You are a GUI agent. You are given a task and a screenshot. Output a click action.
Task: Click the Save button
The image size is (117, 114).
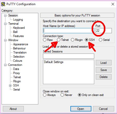pyautogui.click(x=104, y=70)
